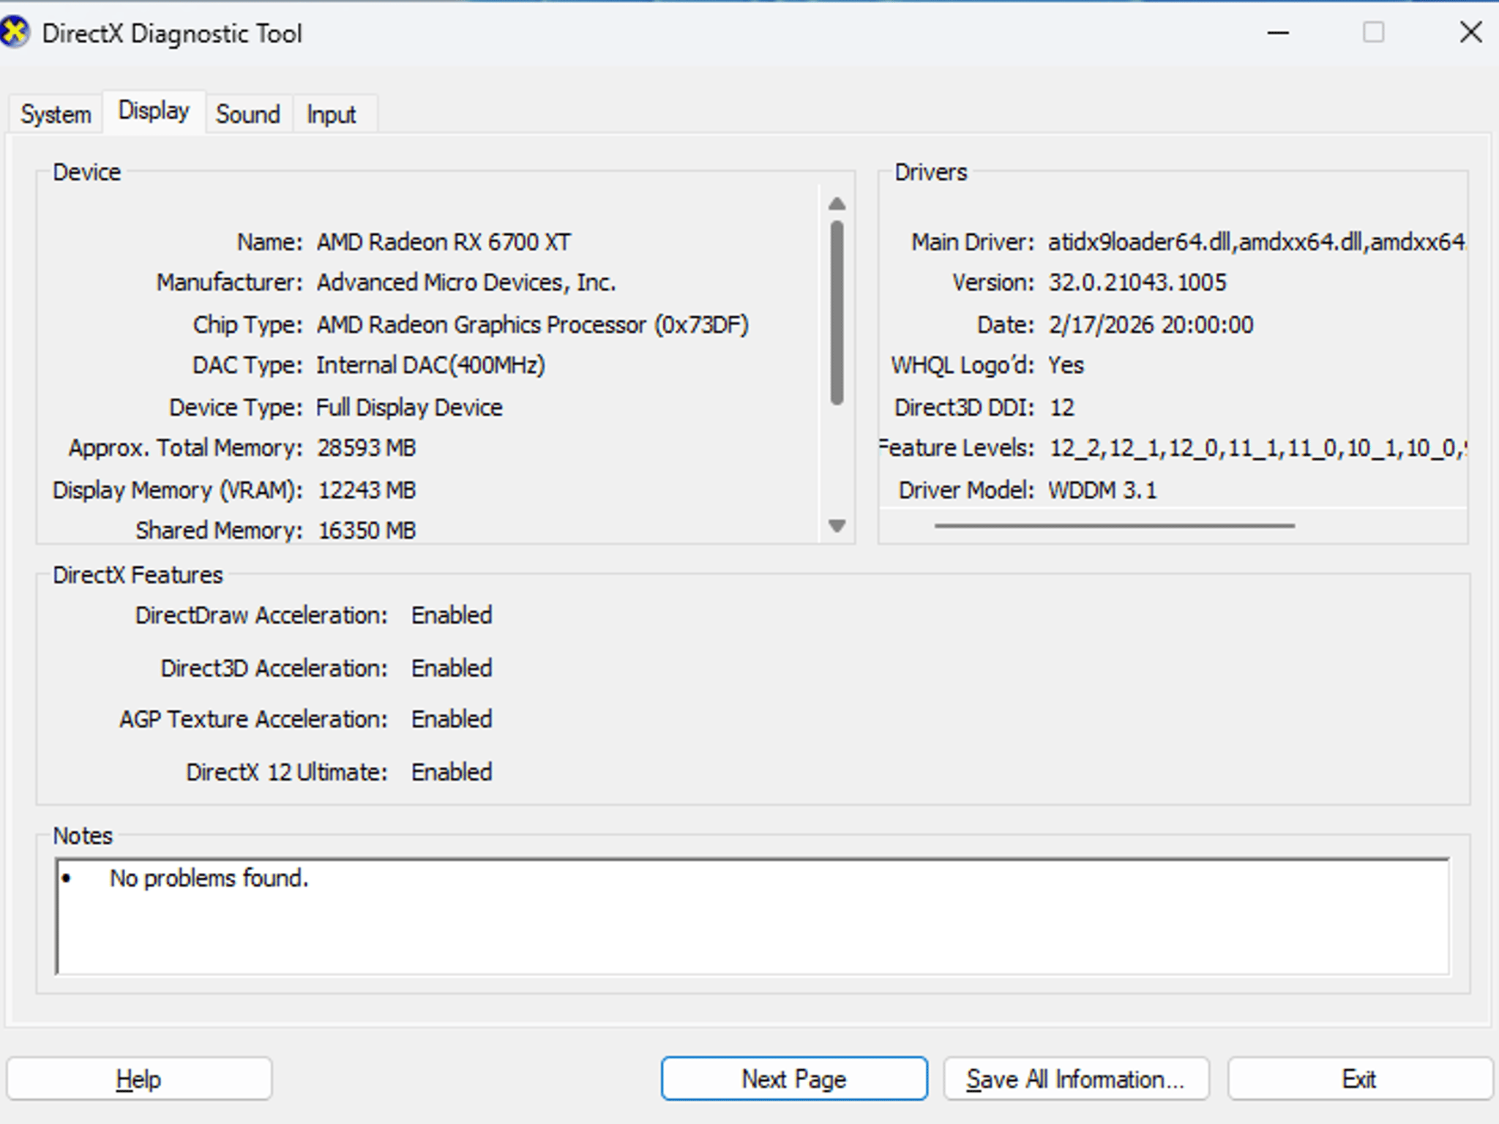Minimize the DirectX Diagnostic Tool window

click(1278, 33)
